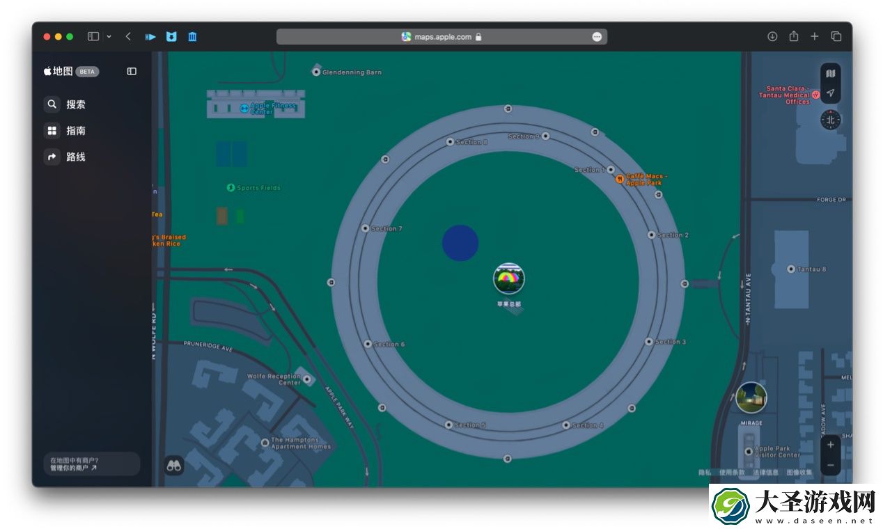This screenshot has width=883, height=529.
Task: Select the Section 6 marker
Action: [368, 344]
